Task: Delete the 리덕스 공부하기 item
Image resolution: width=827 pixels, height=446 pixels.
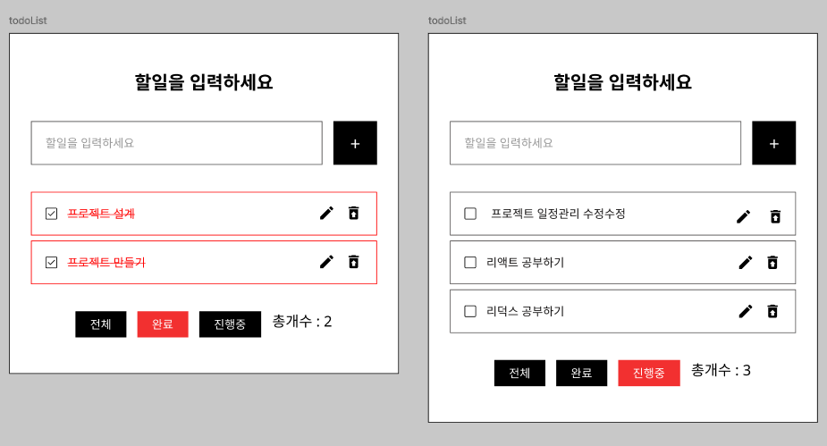Action: 772,311
